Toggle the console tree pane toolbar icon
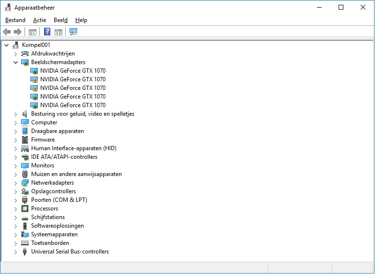Screen dimensions: 375x275 pos(33,32)
